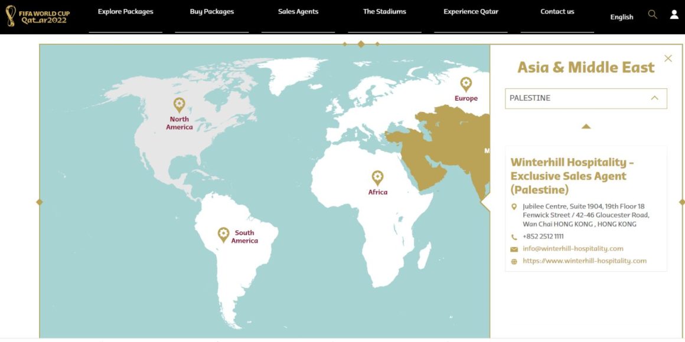The image size is (685, 342).
Task: Click the FIFA World Cup Qatar 2022 logo
Action: tap(38, 16)
